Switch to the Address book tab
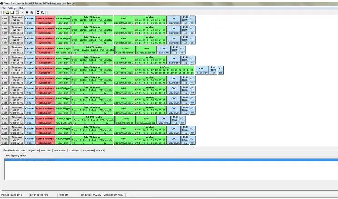The image size is (338, 199). tap(75, 150)
